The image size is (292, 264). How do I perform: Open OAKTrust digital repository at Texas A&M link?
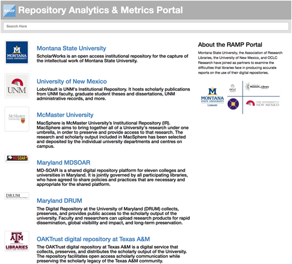point(93,239)
